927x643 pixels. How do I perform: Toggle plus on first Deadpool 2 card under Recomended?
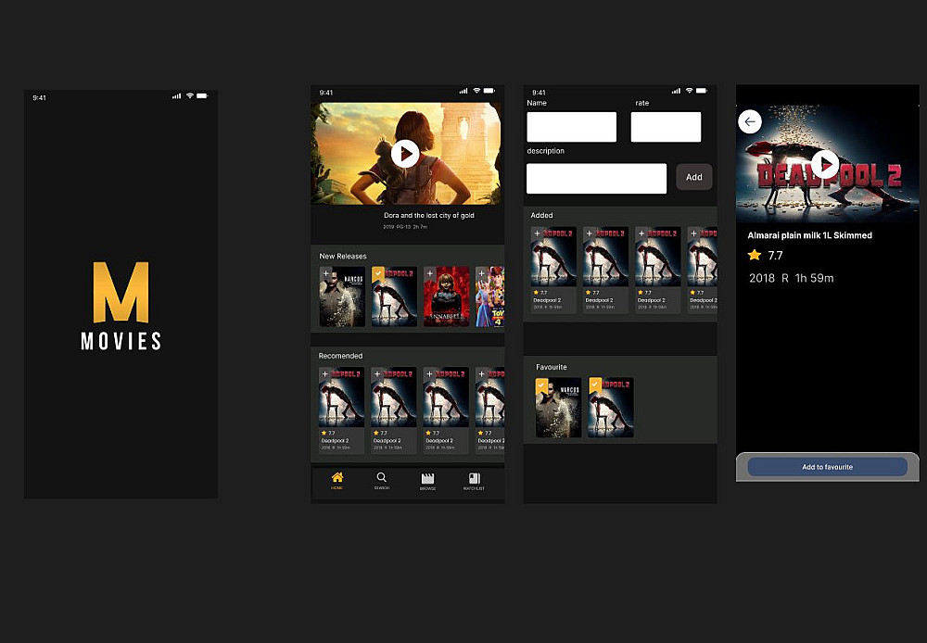coord(325,374)
